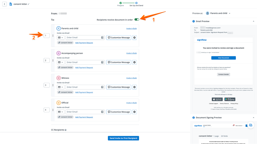Click App Store badge in email preview

click(217, 99)
